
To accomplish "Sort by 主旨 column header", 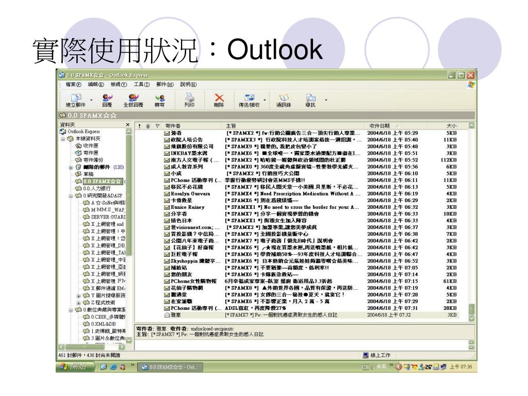I will pos(293,126).
